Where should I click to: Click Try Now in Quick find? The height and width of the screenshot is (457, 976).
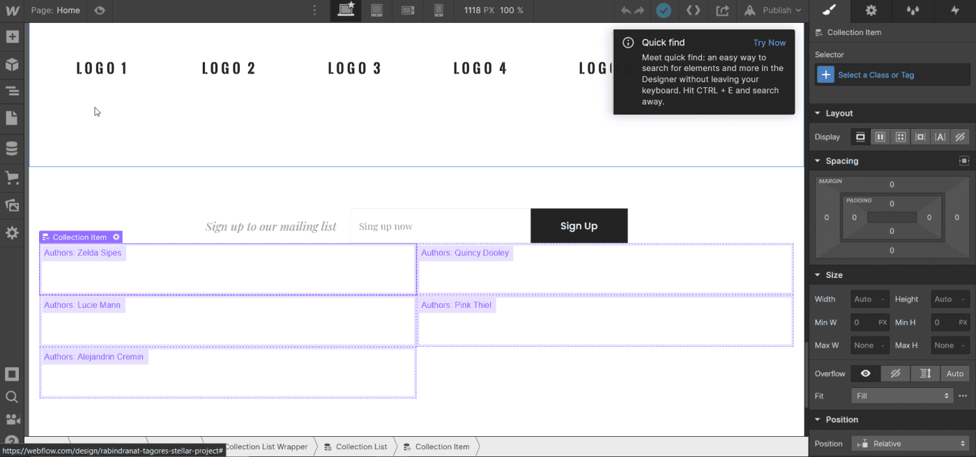770,42
